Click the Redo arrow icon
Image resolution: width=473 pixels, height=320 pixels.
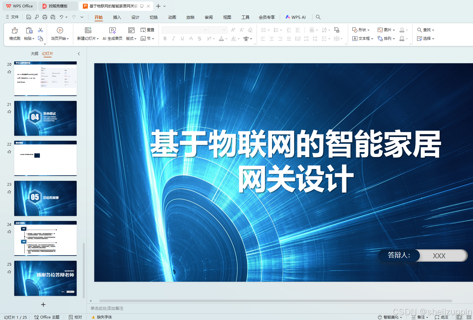point(74,17)
